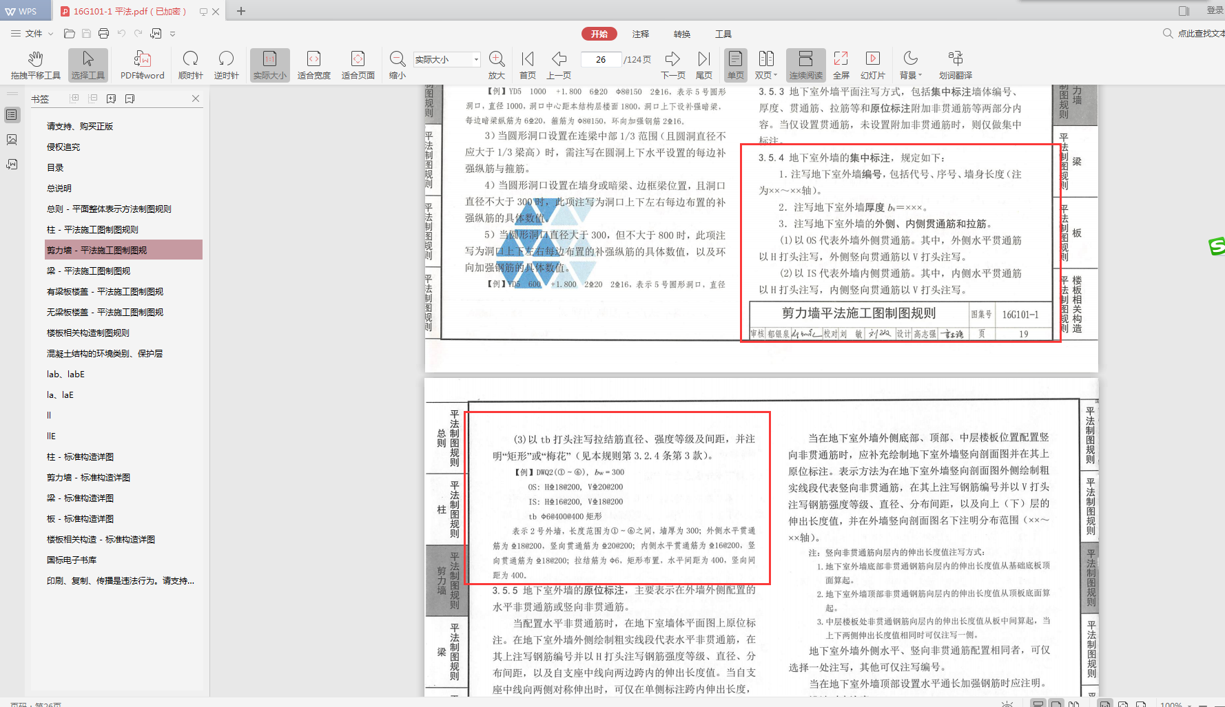Toggle 连续阅读 continuous reading mode

(x=805, y=65)
